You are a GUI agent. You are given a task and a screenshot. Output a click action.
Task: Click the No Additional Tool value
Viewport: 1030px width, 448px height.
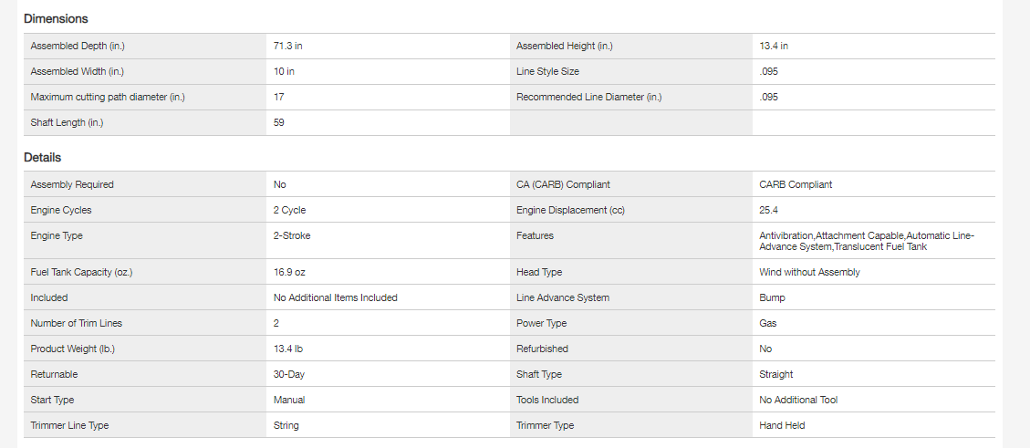click(x=798, y=401)
